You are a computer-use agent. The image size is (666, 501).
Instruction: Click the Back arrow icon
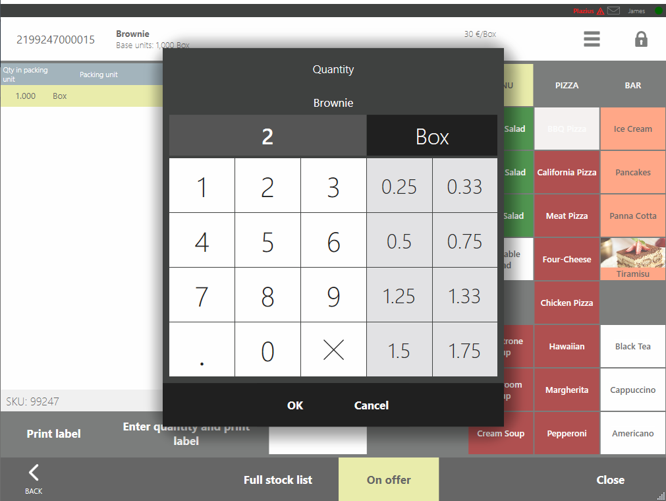point(34,472)
